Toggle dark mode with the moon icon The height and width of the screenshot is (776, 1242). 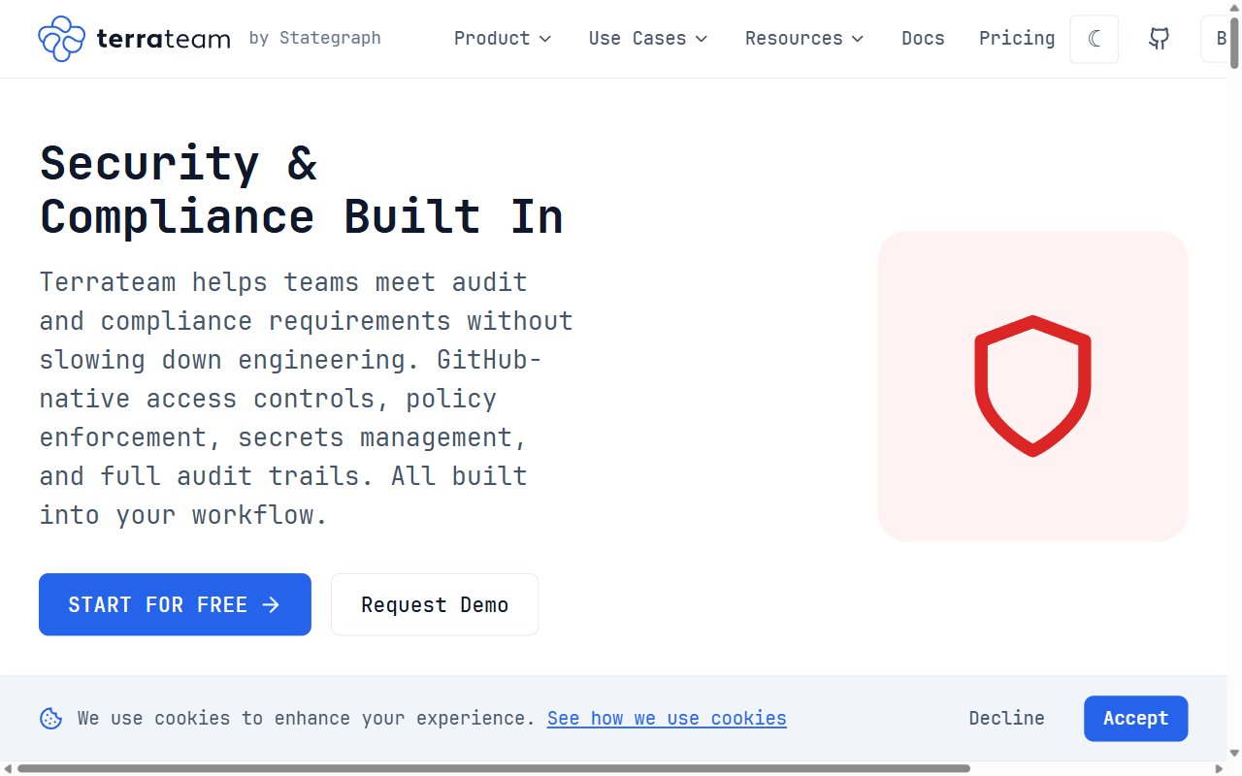(x=1095, y=39)
